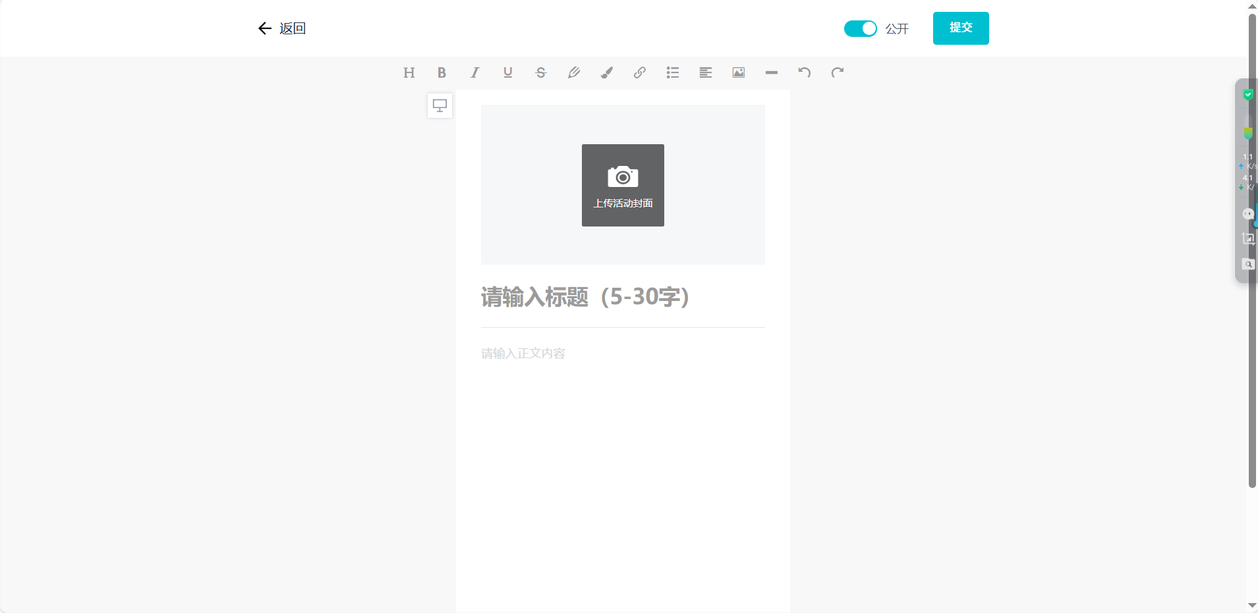This screenshot has width=1258, height=613.
Task: Click the back arrow icon
Action: 265,28
